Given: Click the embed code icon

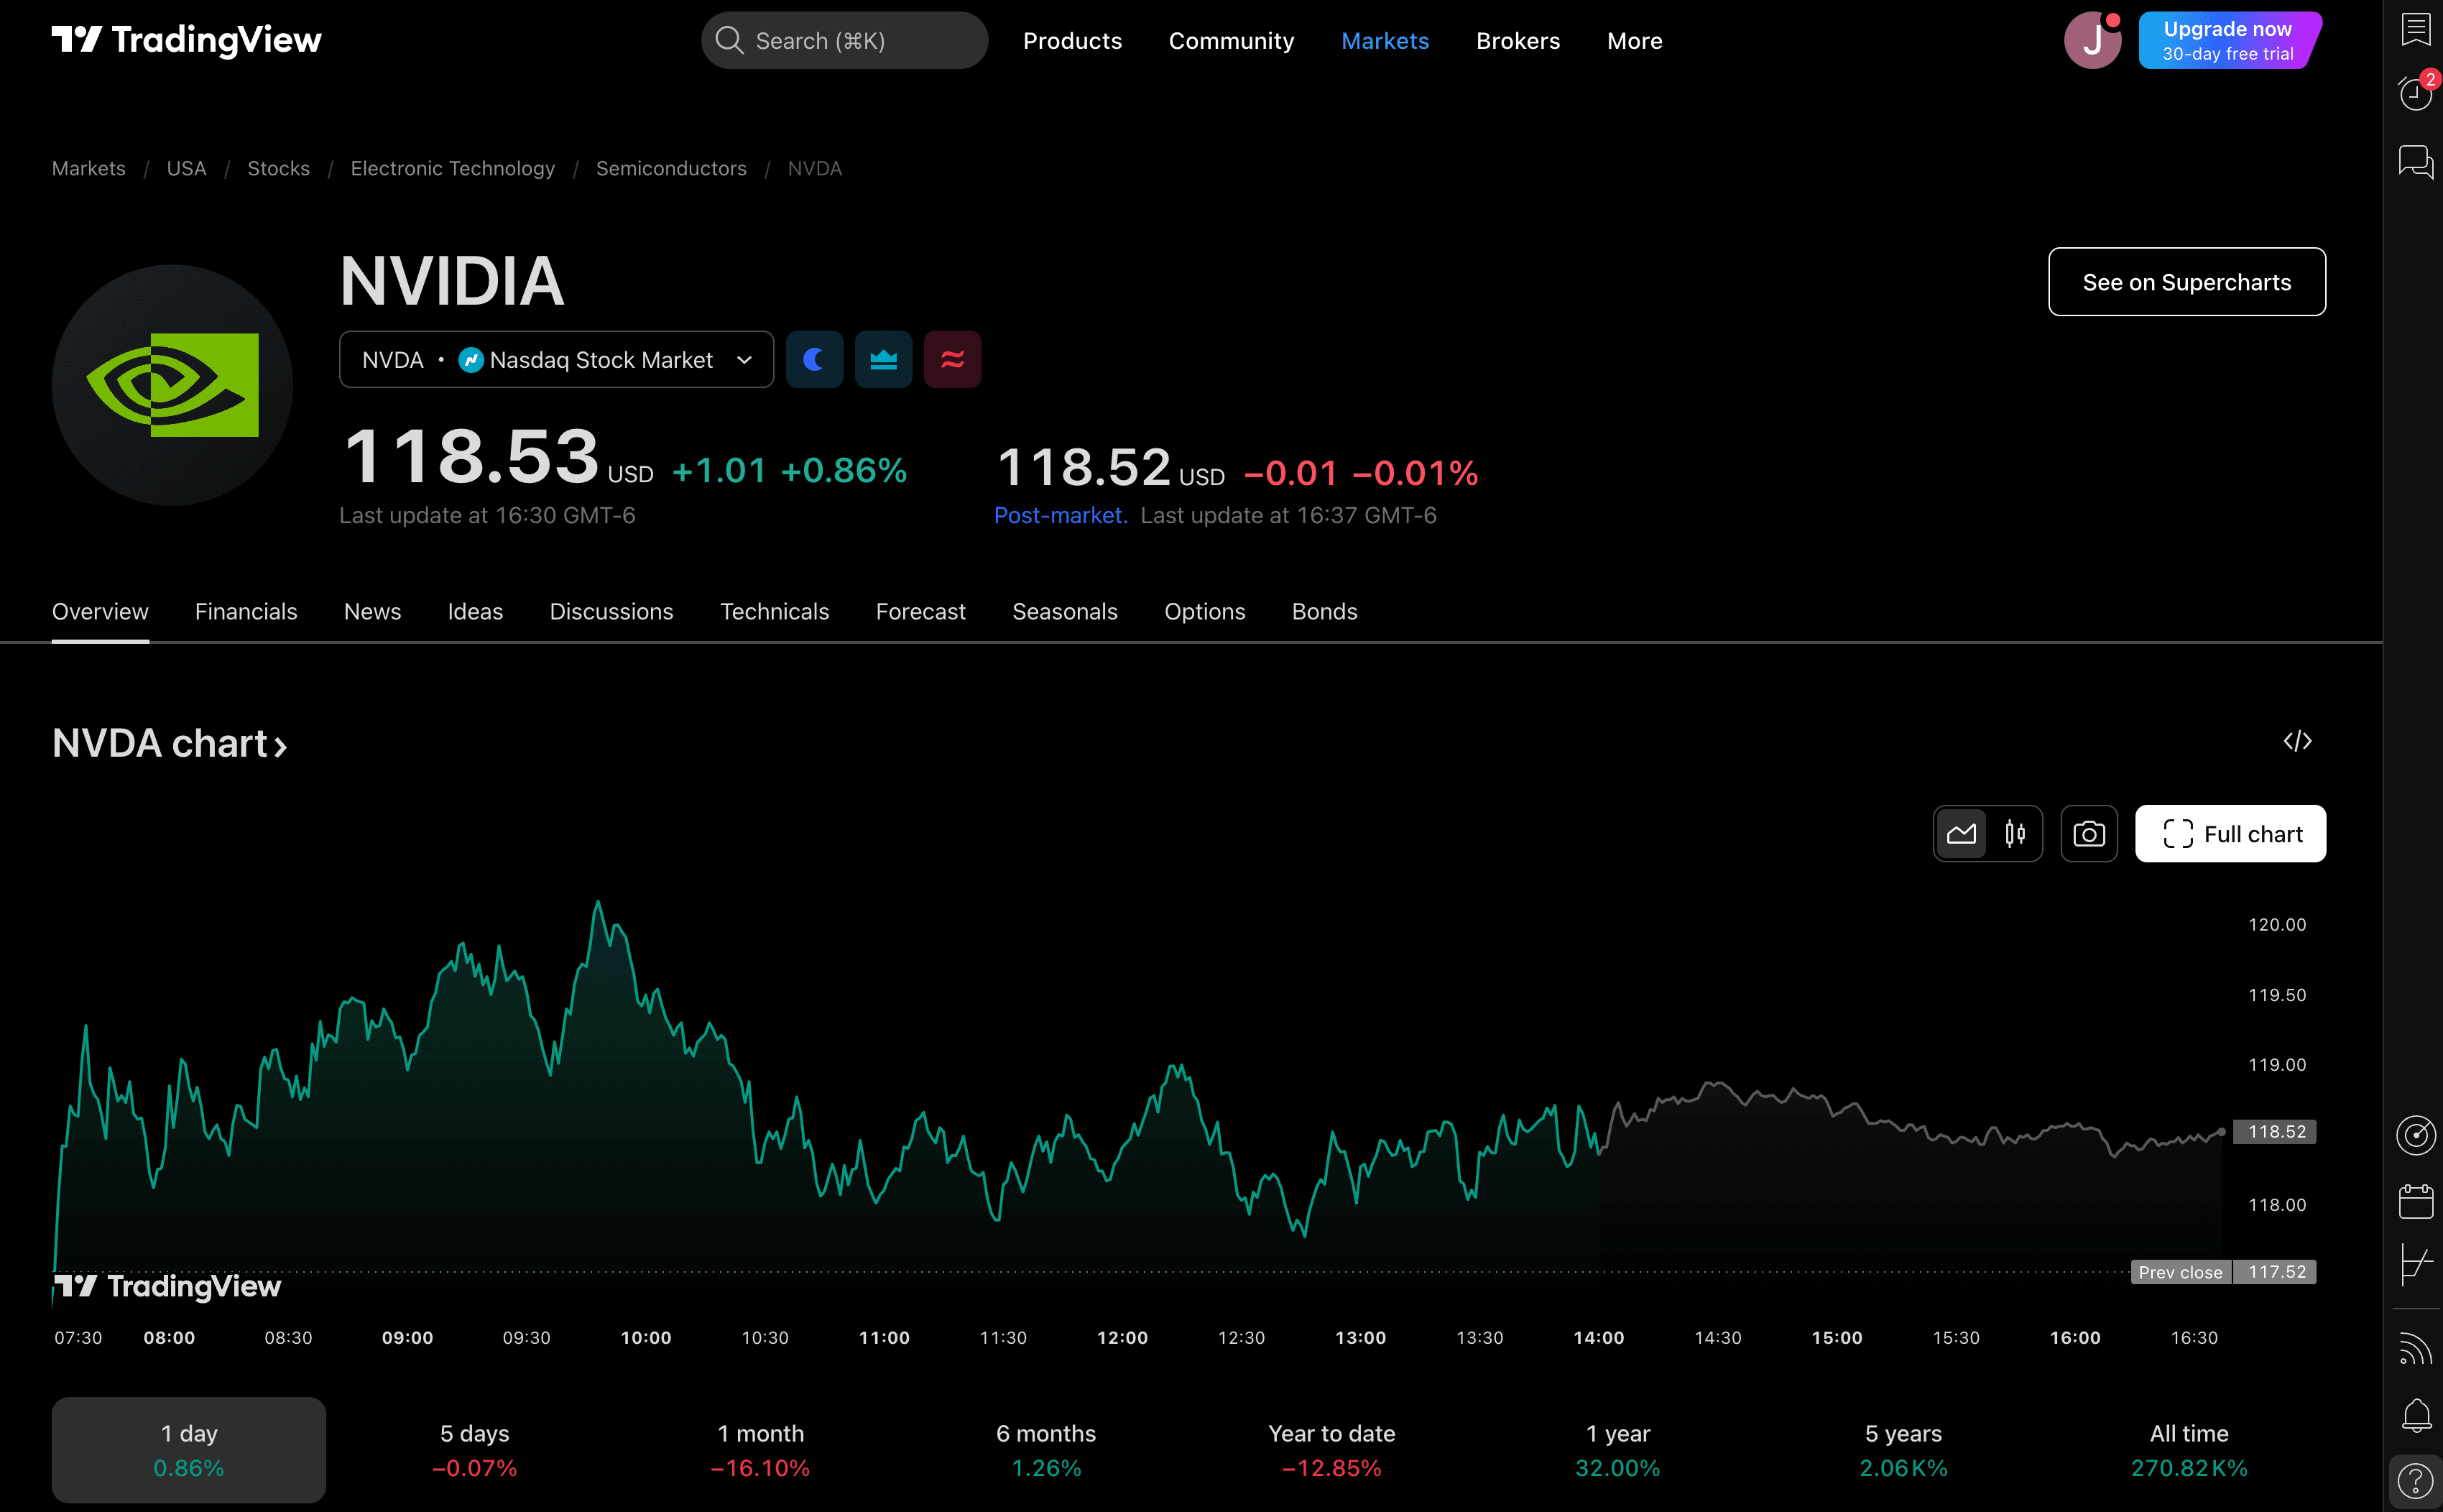Looking at the screenshot, I should pos(2297,741).
